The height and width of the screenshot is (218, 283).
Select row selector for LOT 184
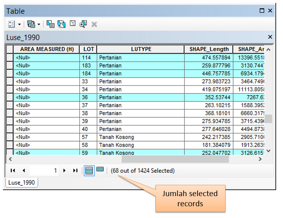[10, 73]
